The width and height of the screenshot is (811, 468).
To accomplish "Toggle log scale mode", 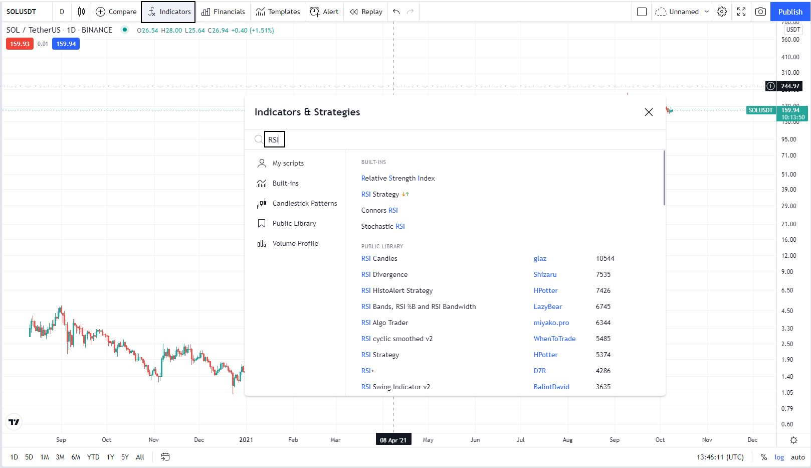I will [x=779, y=457].
